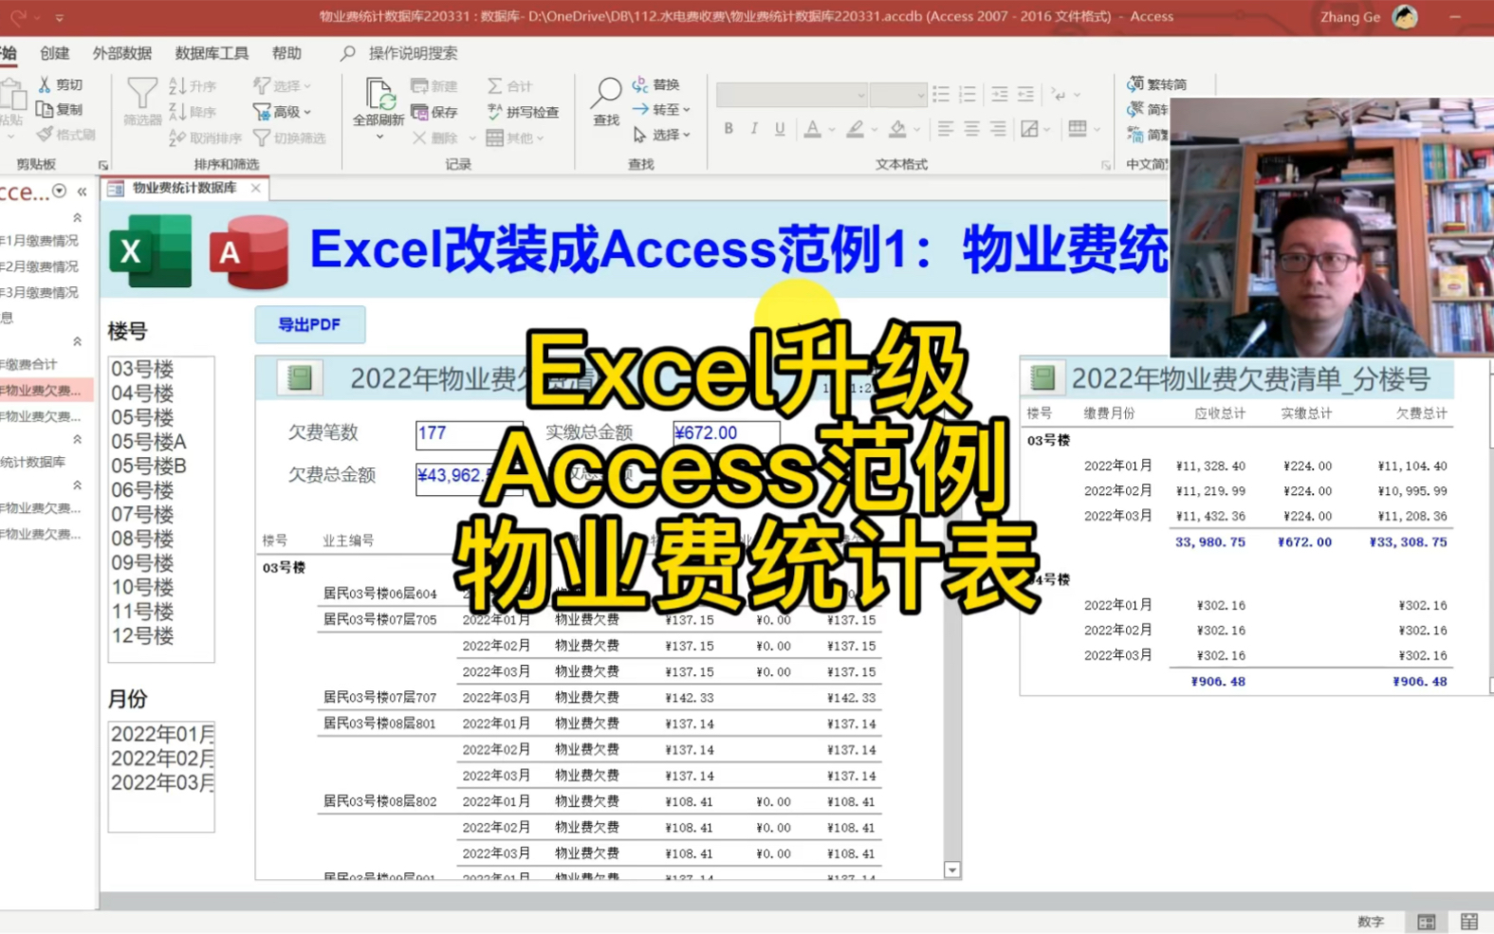Click the Copy (复制) icon
The width and height of the screenshot is (1494, 934).
[x=45, y=109]
